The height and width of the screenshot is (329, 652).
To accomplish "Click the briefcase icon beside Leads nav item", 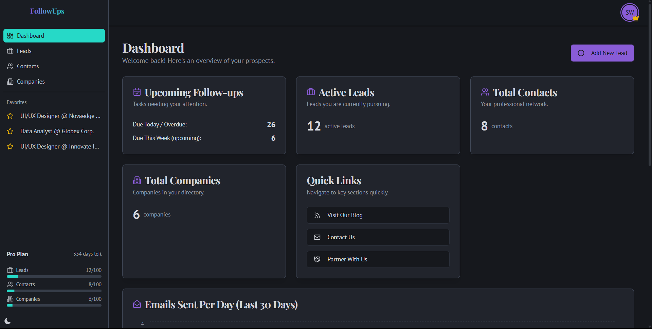I will (x=10, y=51).
